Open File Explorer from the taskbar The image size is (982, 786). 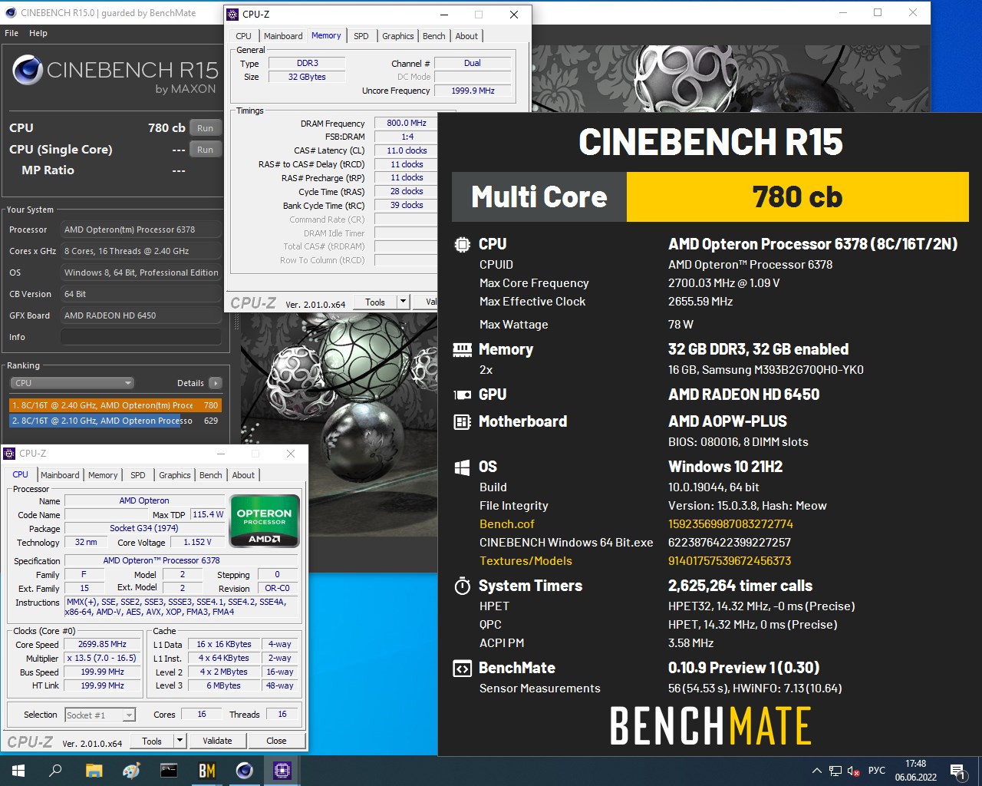point(94,771)
